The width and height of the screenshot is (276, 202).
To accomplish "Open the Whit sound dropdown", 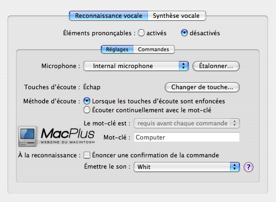I will click(187, 167).
